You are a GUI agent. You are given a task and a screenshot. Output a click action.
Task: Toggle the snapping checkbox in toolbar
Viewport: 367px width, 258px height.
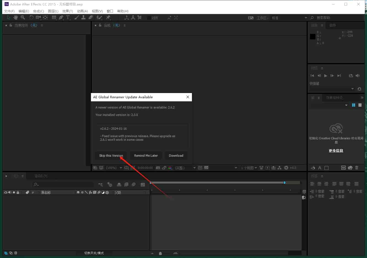point(149,18)
